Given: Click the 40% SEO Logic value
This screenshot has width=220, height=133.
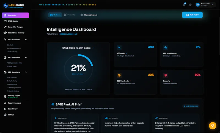Looking at the screenshot, I should pyautogui.click(x=151, y=47).
